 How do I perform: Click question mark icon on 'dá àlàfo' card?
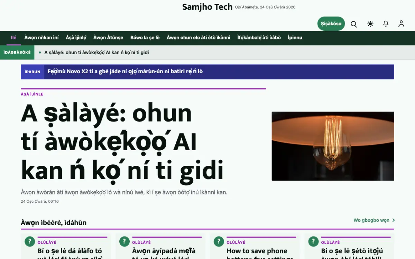pyautogui.click(x=30, y=241)
